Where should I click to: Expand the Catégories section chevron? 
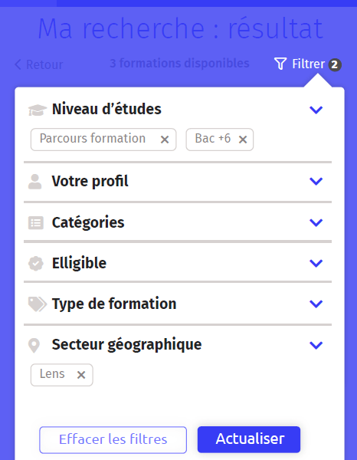(316, 222)
